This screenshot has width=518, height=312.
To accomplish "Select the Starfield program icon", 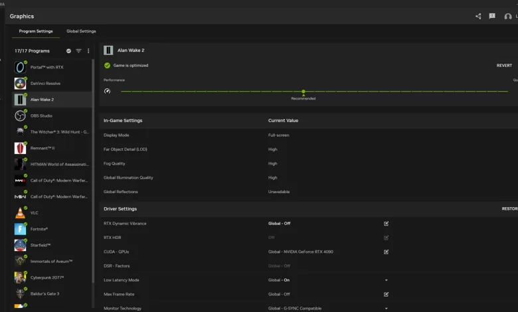I will [20, 245].
